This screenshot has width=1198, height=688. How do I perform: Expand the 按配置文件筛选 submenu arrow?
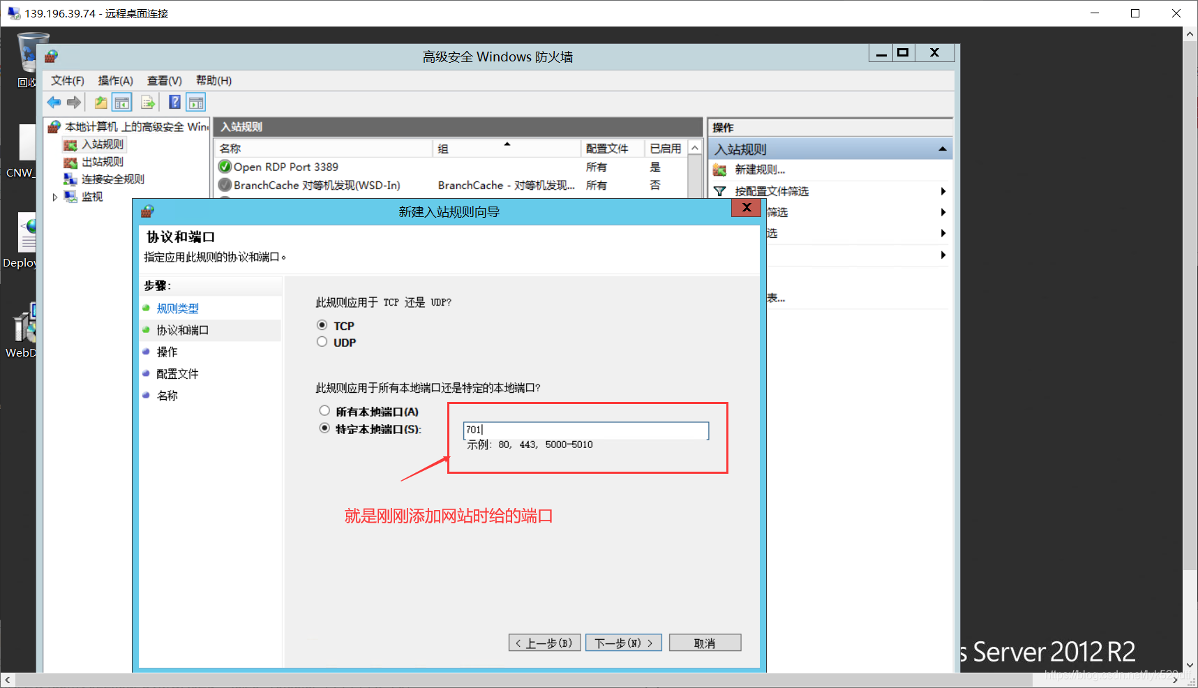(943, 191)
